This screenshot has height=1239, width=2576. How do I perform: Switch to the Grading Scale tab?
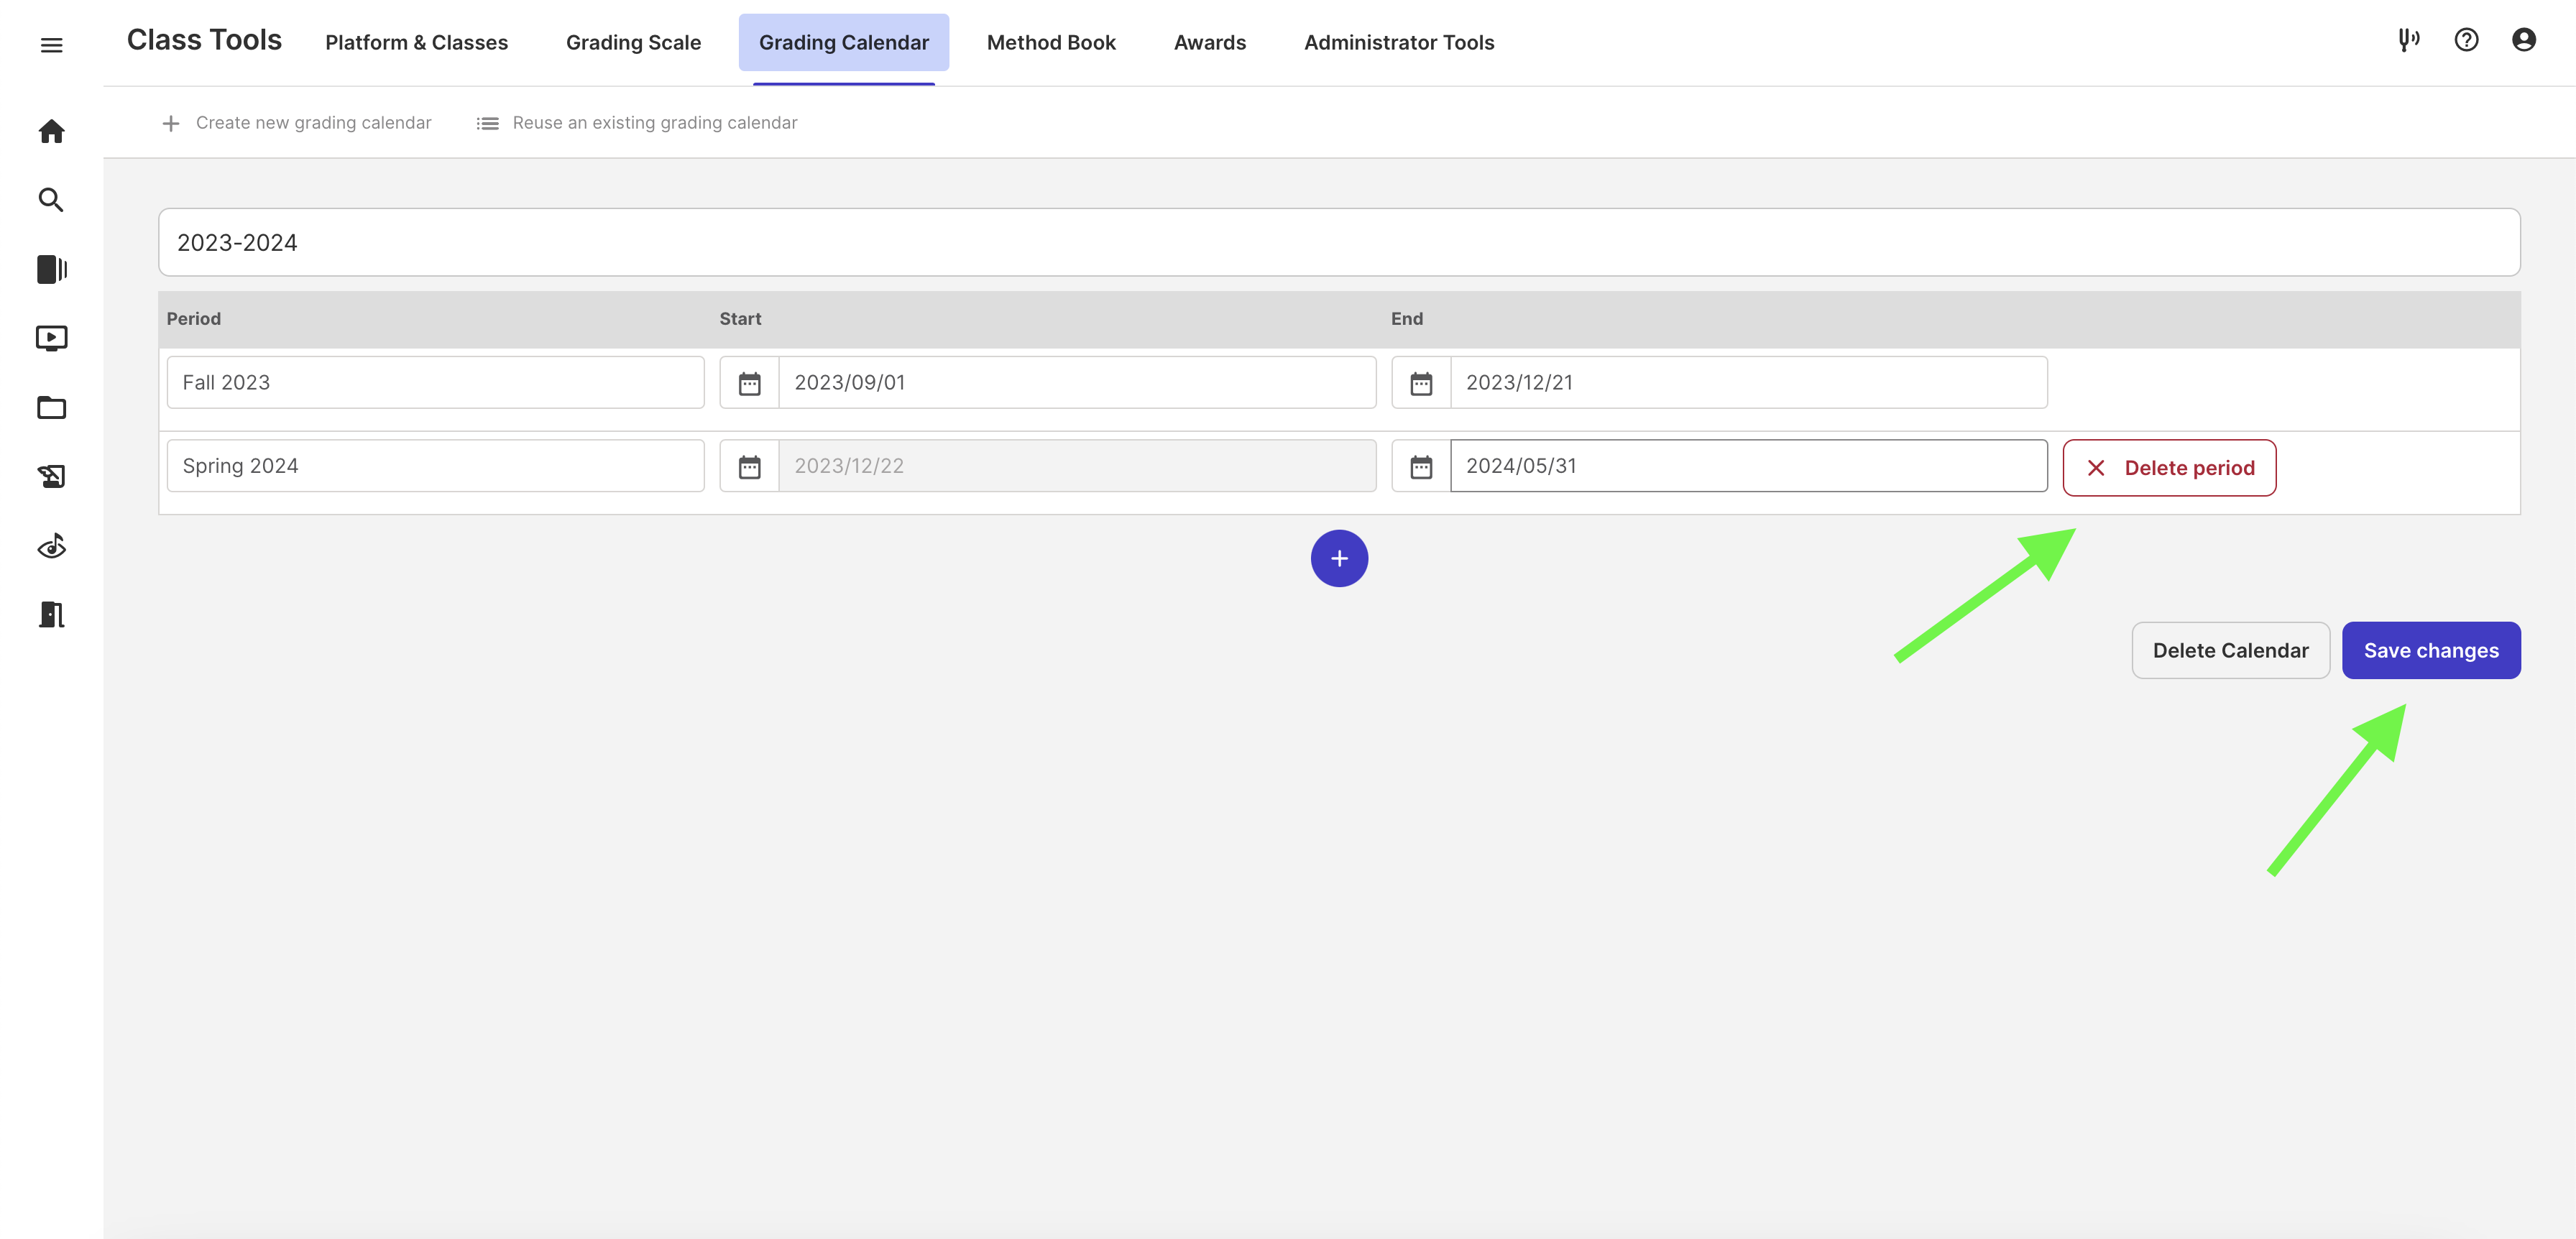(x=633, y=43)
